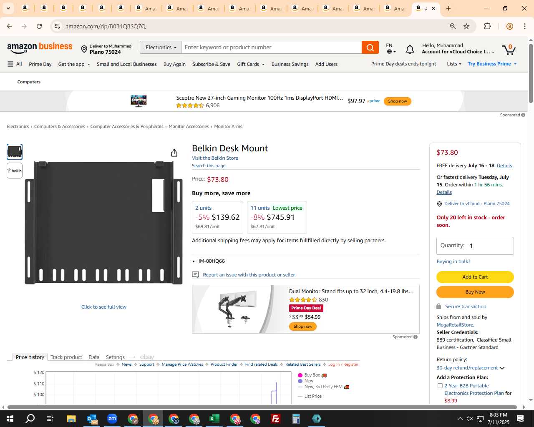Open Windows Start menu
Screen dimensions: 534x427
pos(10,419)
